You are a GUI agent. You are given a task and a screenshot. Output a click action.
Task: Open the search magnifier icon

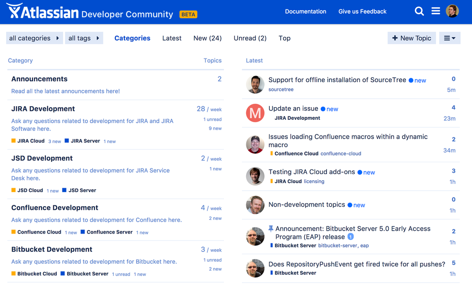tap(419, 11)
